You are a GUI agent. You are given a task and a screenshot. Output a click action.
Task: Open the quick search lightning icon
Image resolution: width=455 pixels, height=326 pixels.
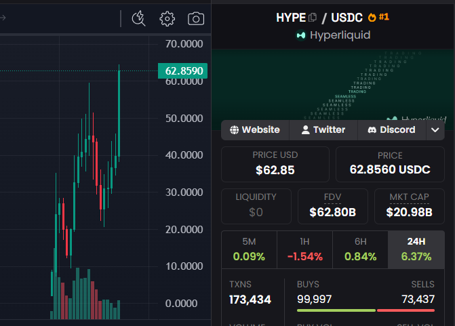pyautogui.click(x=139, y=18)
